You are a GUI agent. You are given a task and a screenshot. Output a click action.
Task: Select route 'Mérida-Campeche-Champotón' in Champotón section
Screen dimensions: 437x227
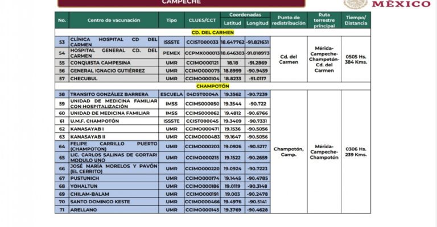324,152
